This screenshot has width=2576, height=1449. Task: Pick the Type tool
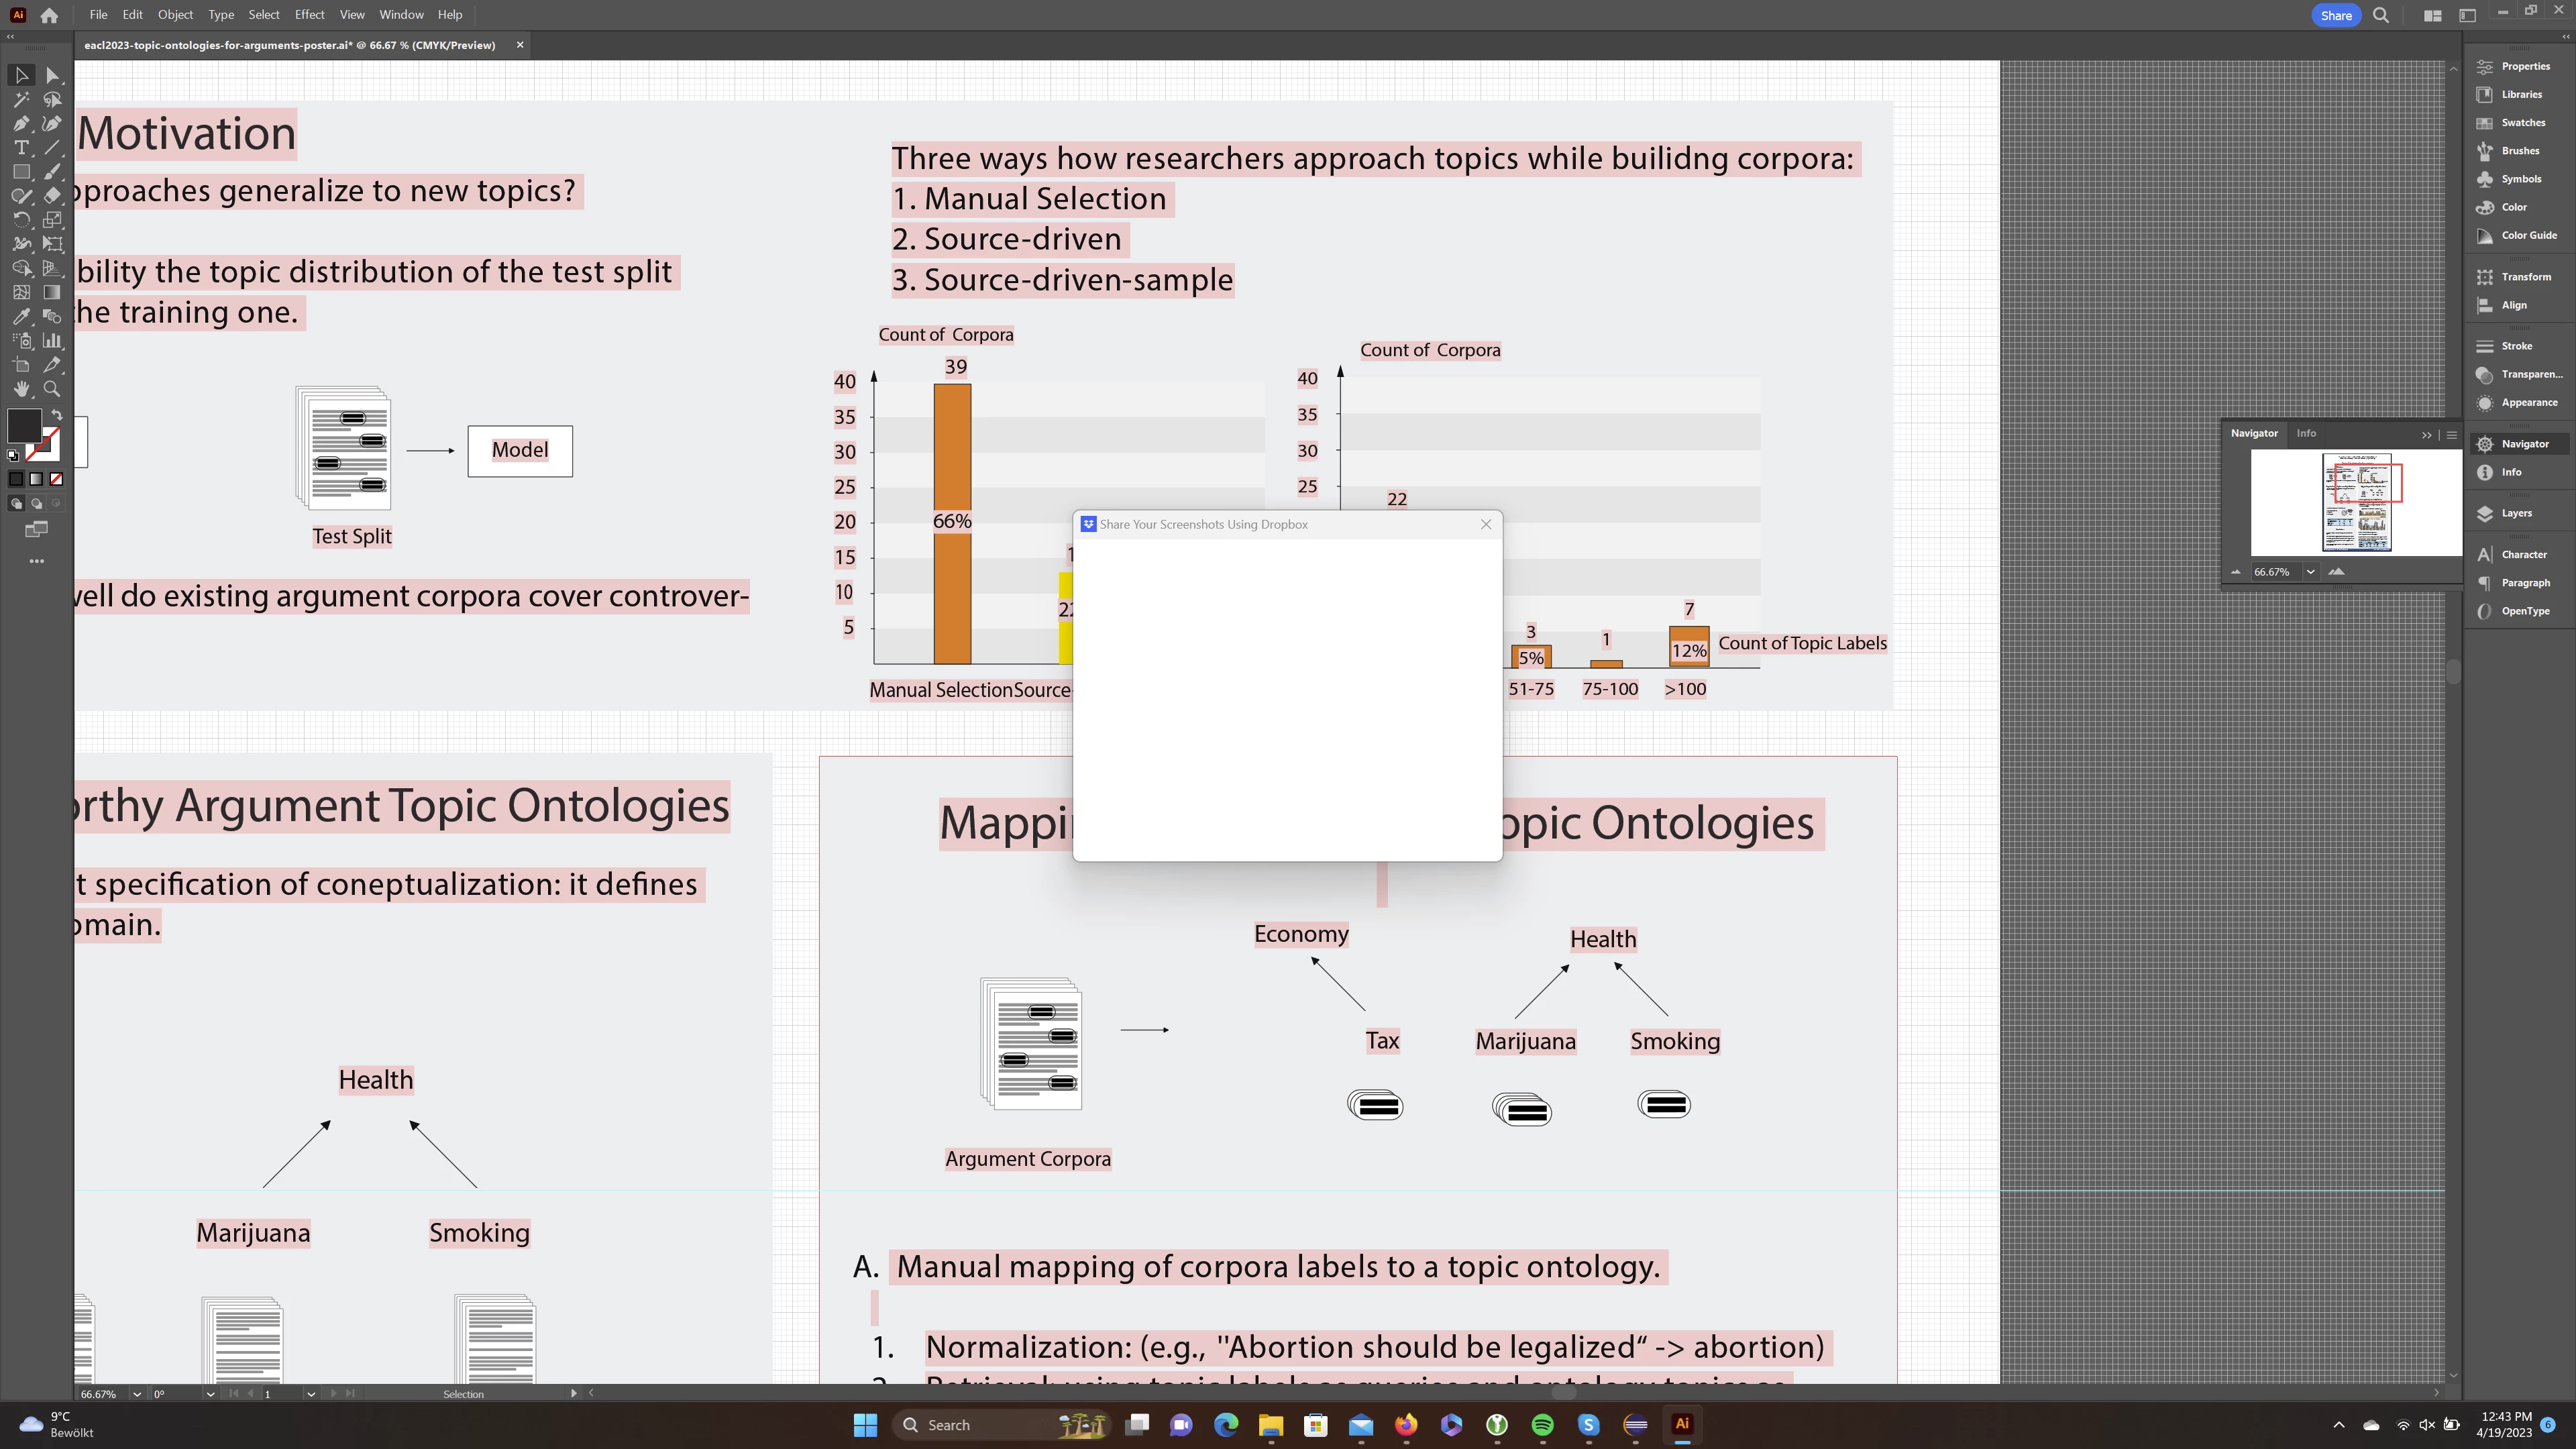[x=21, y=148]
